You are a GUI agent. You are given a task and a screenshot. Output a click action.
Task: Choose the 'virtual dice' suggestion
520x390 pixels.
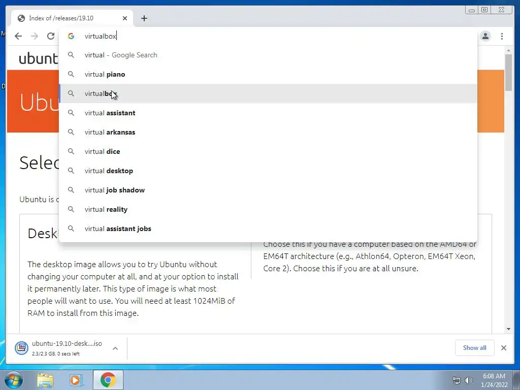pos(268,151)
